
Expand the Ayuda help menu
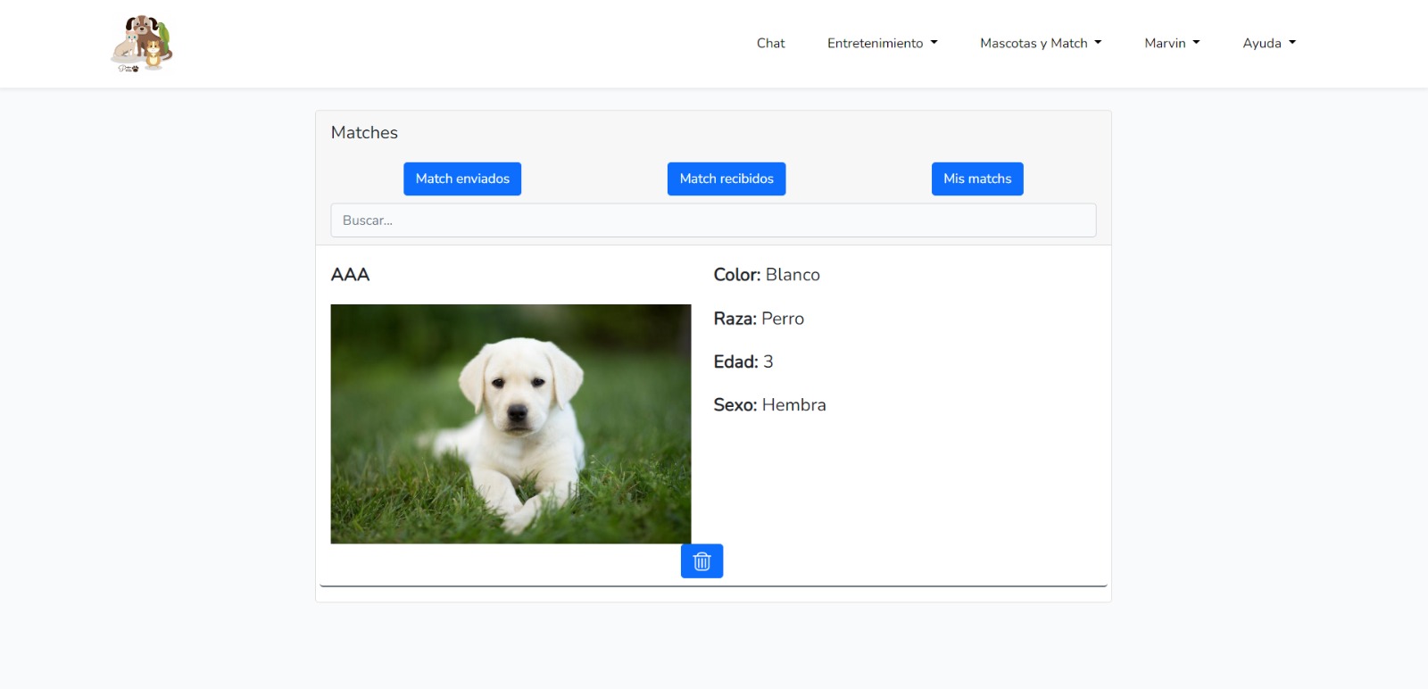(x=1262, y=43)
